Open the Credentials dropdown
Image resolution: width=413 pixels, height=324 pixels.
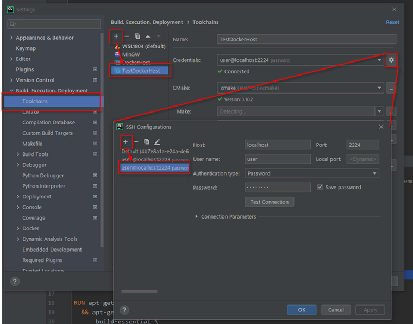pos(379,60)
